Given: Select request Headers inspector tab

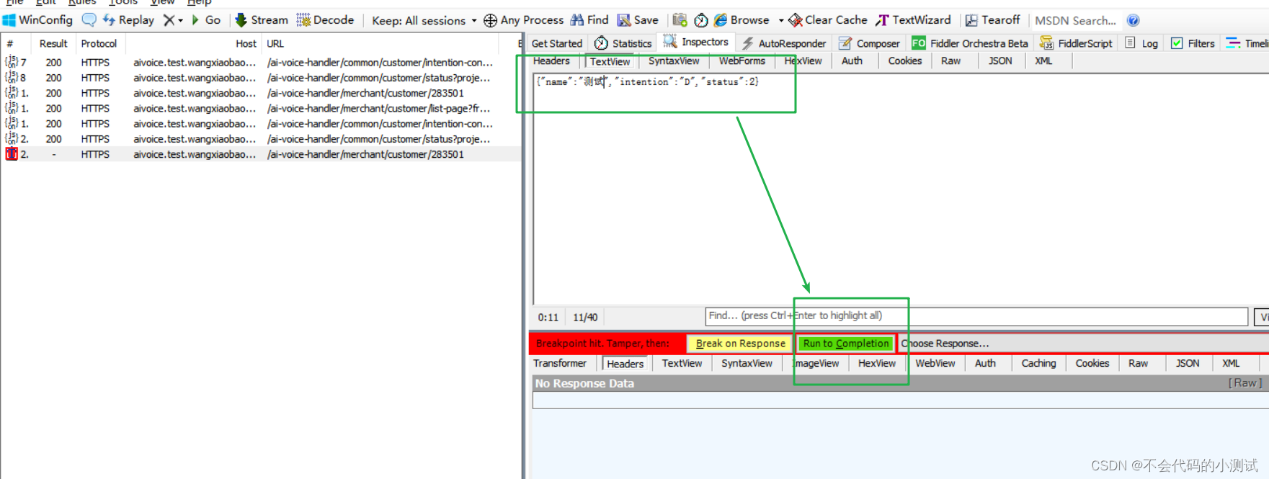Looking at the screenshot, I should pos(551,61).
